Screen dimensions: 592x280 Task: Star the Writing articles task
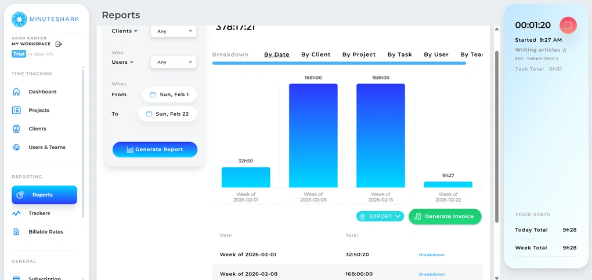coord(565,50)
